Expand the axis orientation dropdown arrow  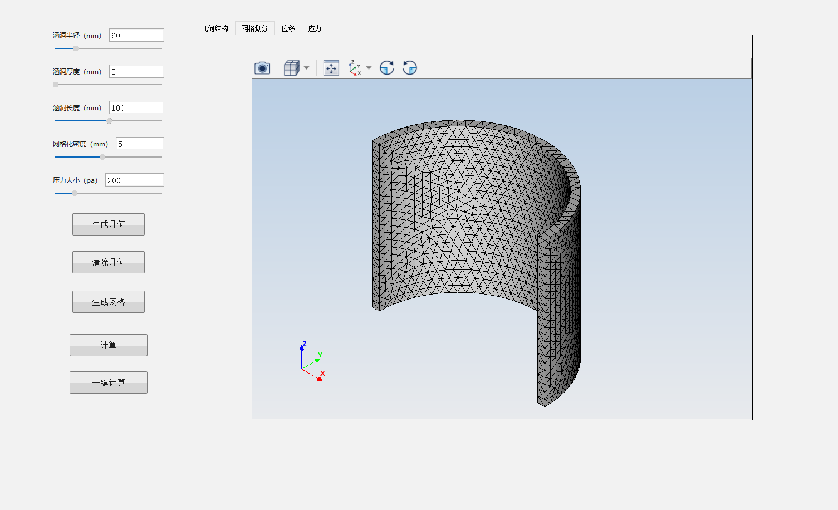click(369, 68)
